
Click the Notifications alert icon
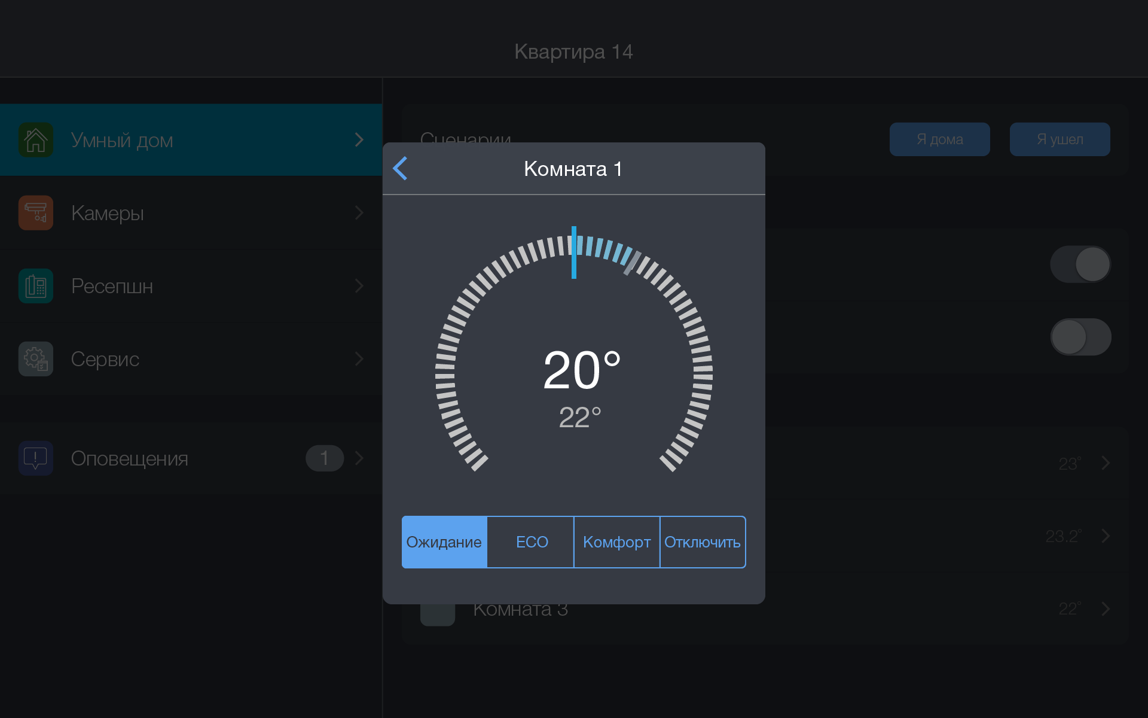click(x=36, y=458)
